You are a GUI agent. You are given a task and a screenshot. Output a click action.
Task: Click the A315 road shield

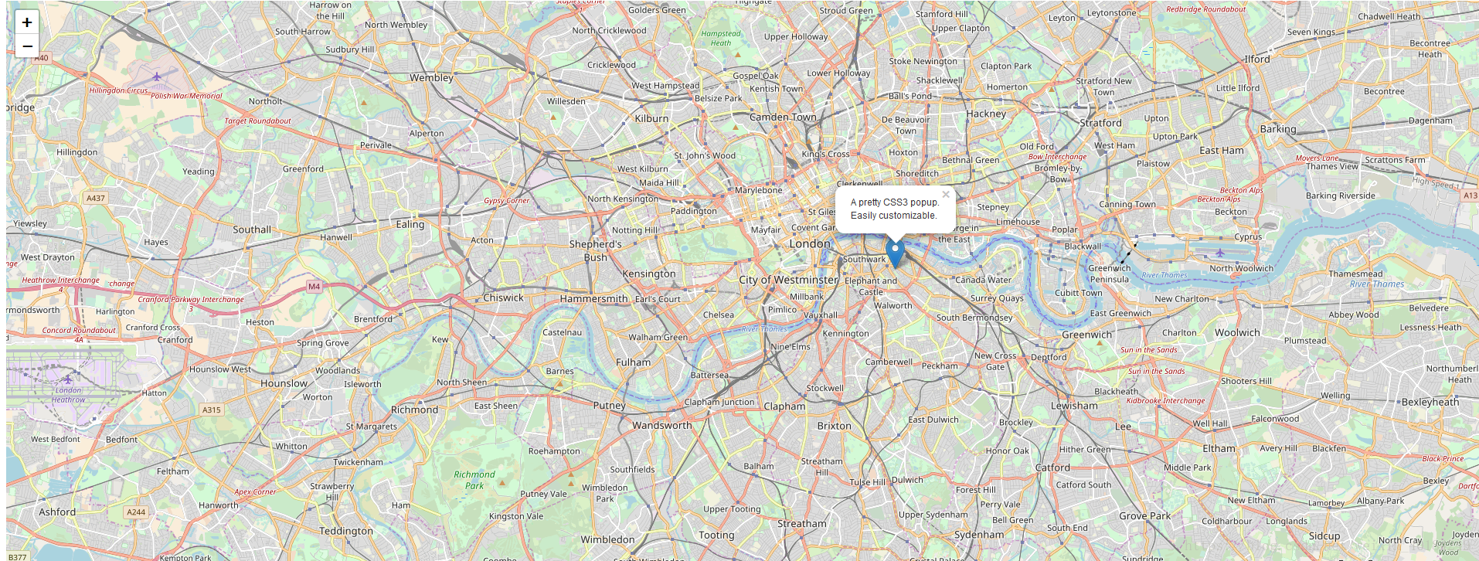pos(212,410)
